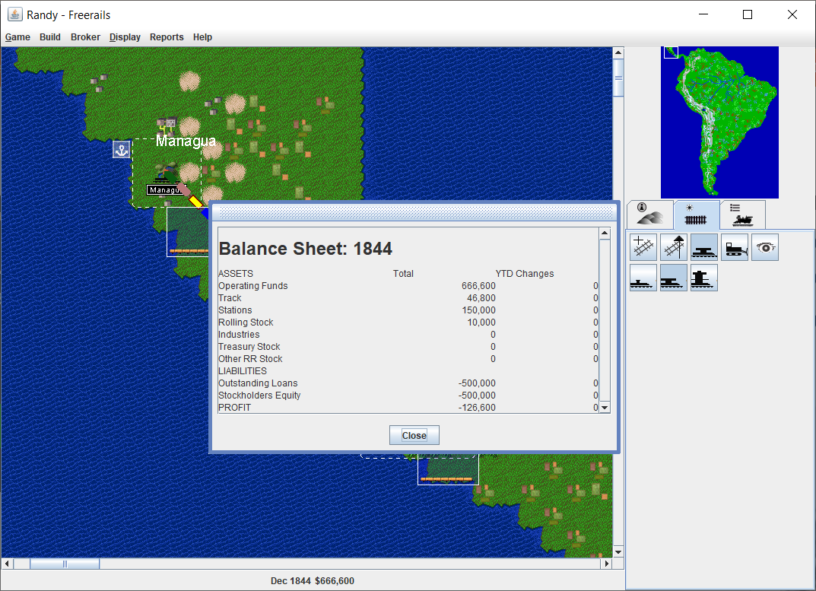Open the Build menu
This screenshot has width=816, height=591.
50,37
